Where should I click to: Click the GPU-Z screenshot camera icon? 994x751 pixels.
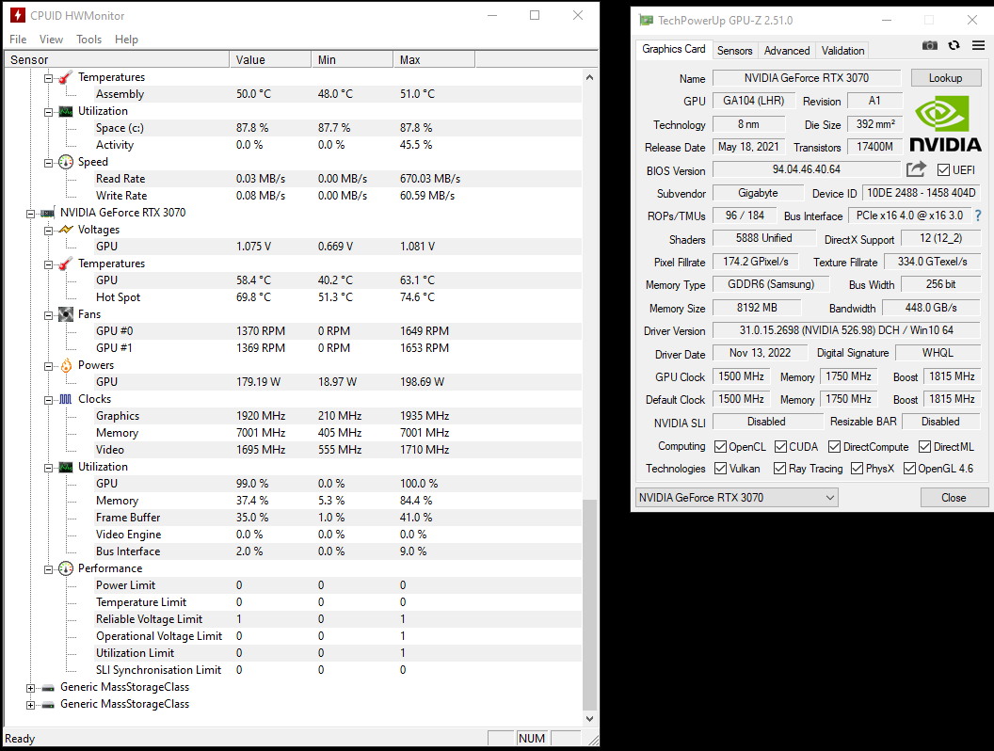[x=929, y=45]
